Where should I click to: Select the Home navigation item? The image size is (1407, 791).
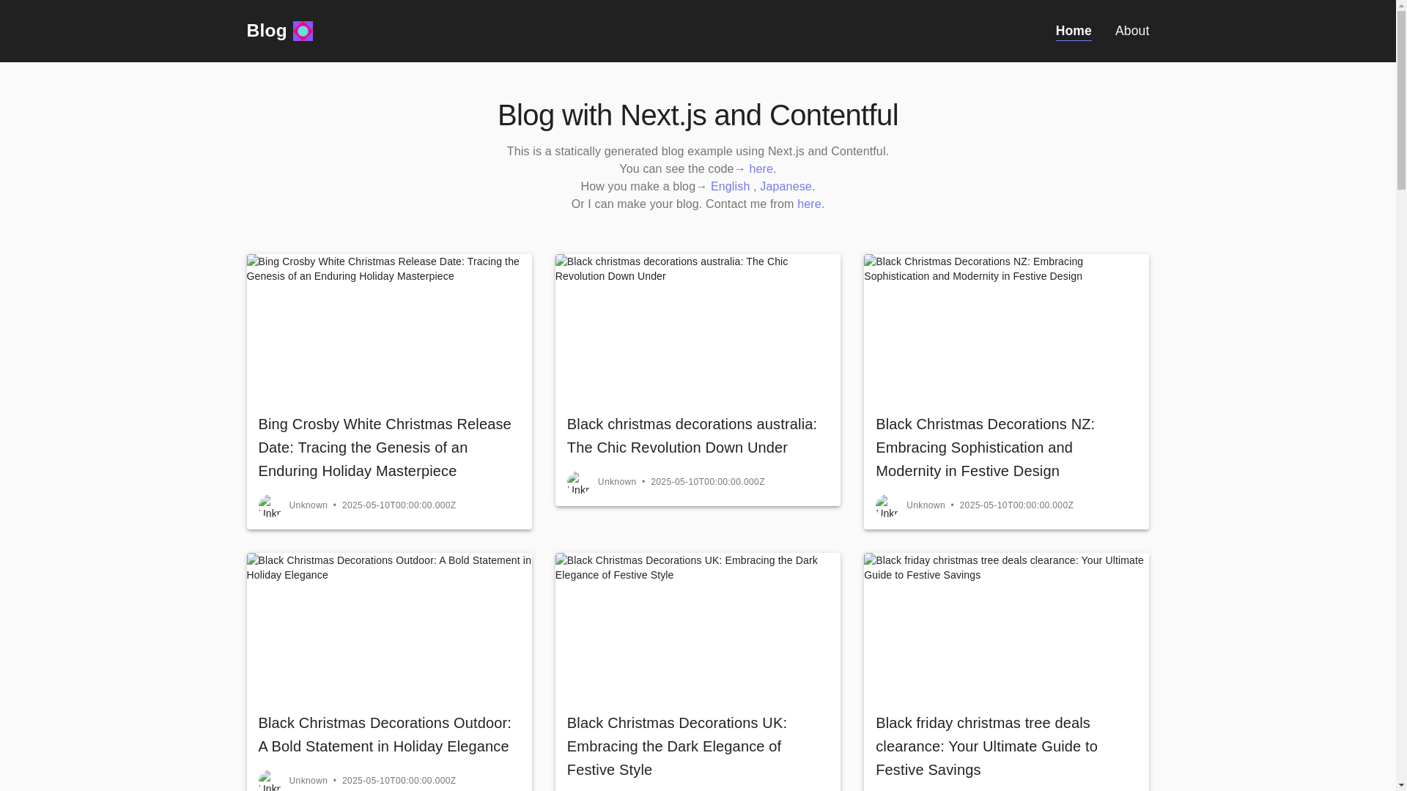[1074, 31]
